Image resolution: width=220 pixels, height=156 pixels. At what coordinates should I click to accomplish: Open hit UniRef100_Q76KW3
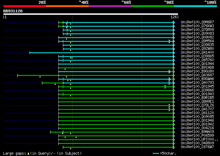(197, 26)
